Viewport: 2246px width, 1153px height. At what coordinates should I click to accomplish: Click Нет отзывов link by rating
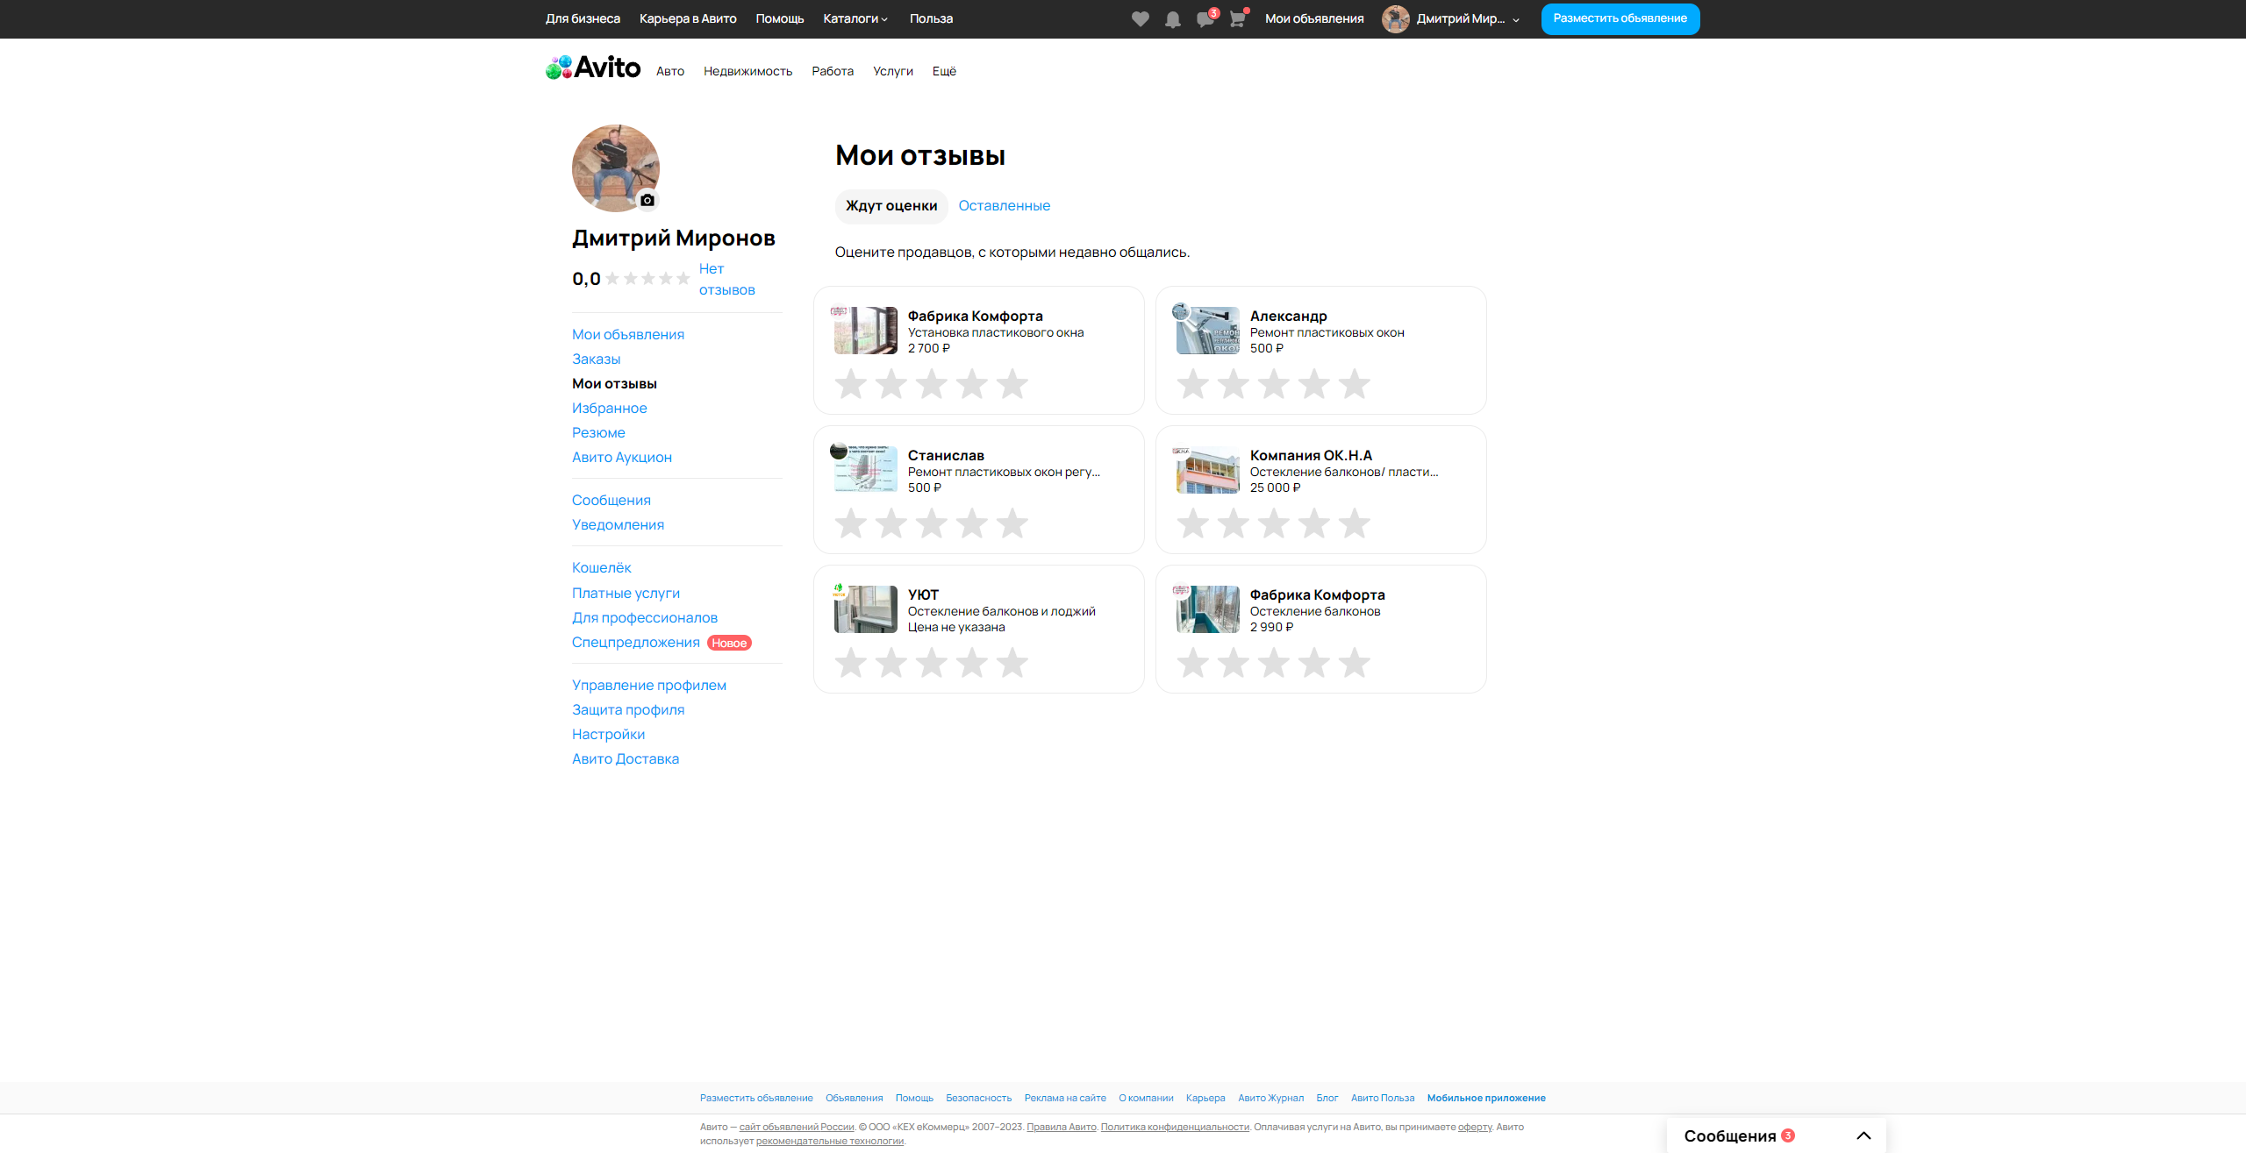[726, 279]
